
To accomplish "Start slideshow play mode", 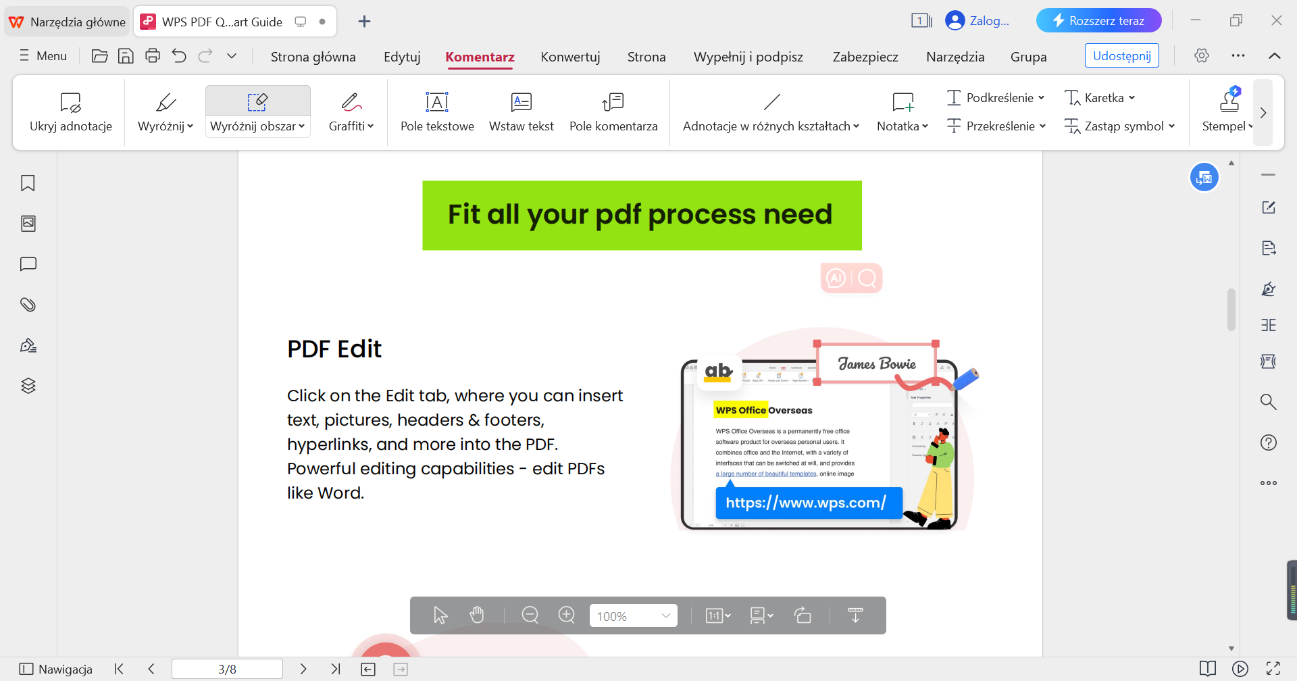I will pos(1240,669).
